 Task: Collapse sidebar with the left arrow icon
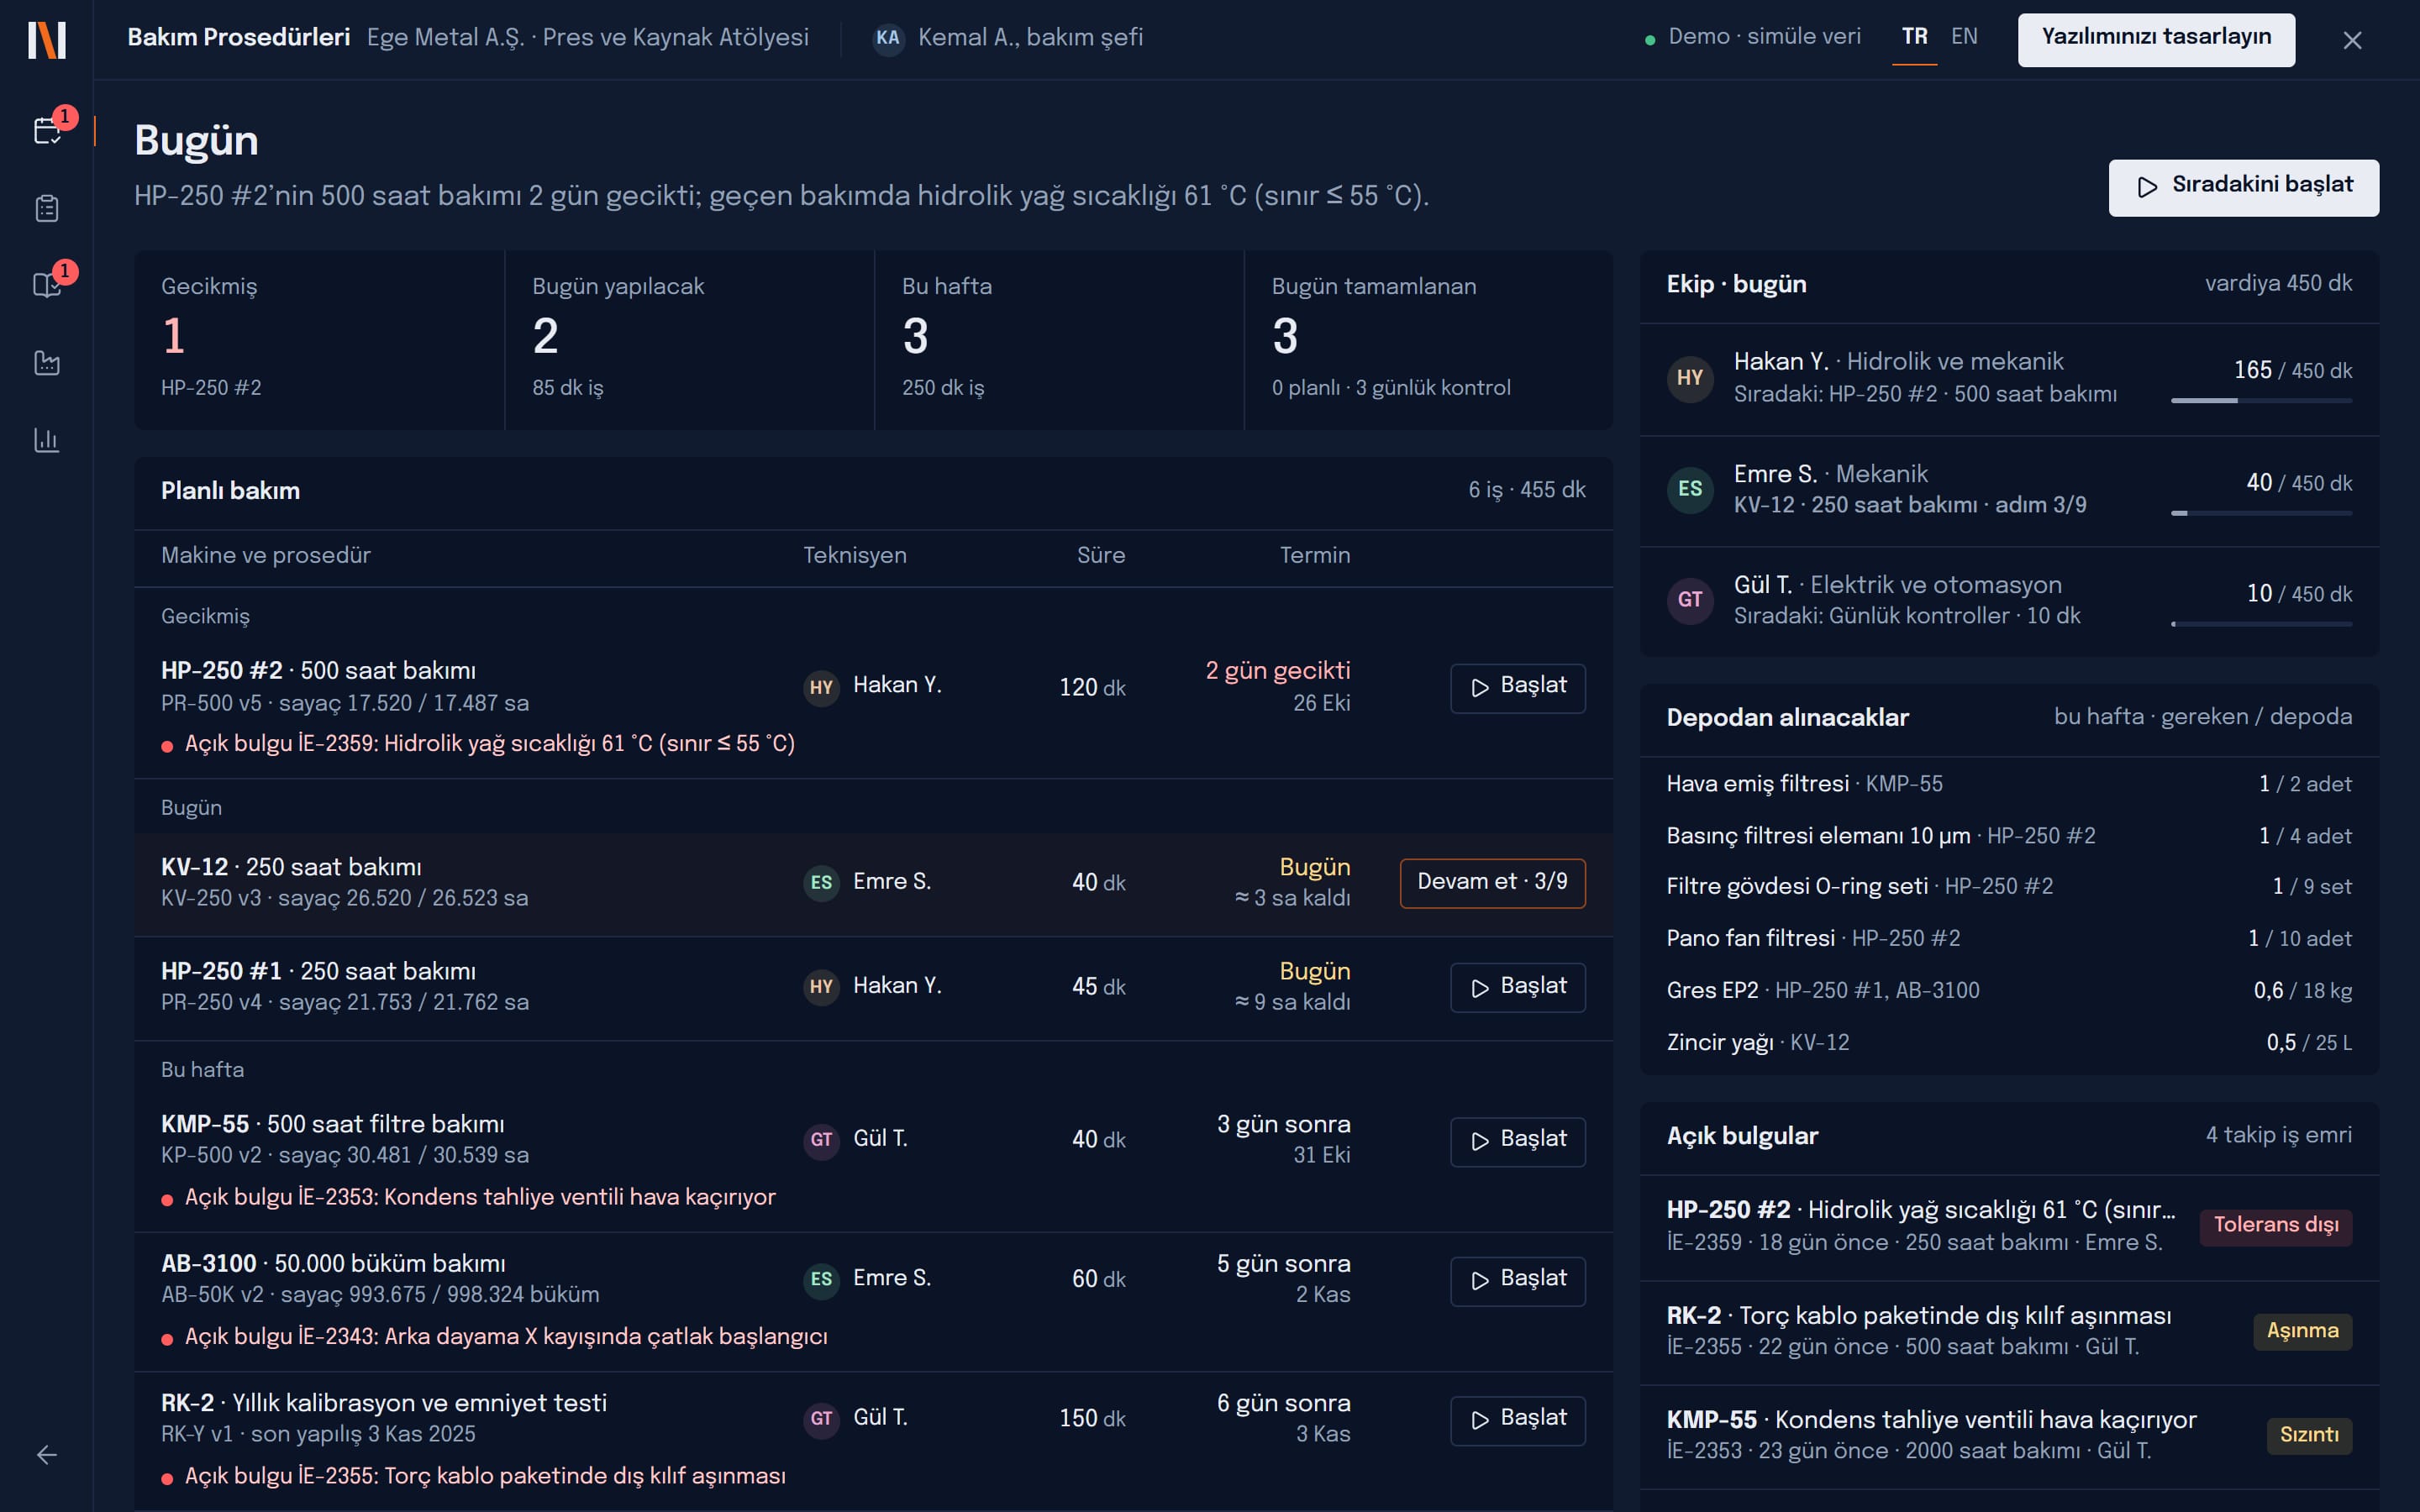coord(47,1455)
